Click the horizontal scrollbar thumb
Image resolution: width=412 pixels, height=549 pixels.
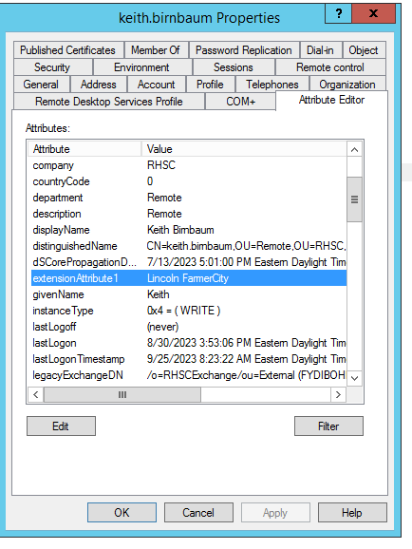click(x=122, y=394)
